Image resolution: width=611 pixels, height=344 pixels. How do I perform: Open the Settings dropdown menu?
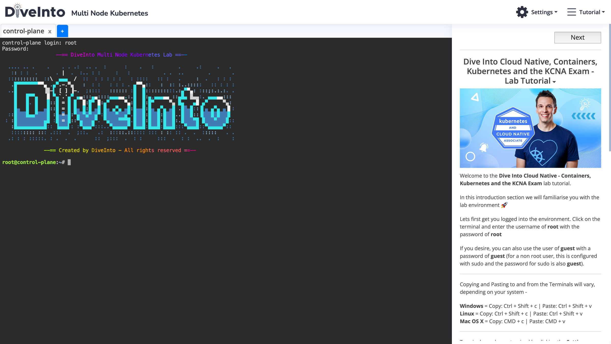544,12
